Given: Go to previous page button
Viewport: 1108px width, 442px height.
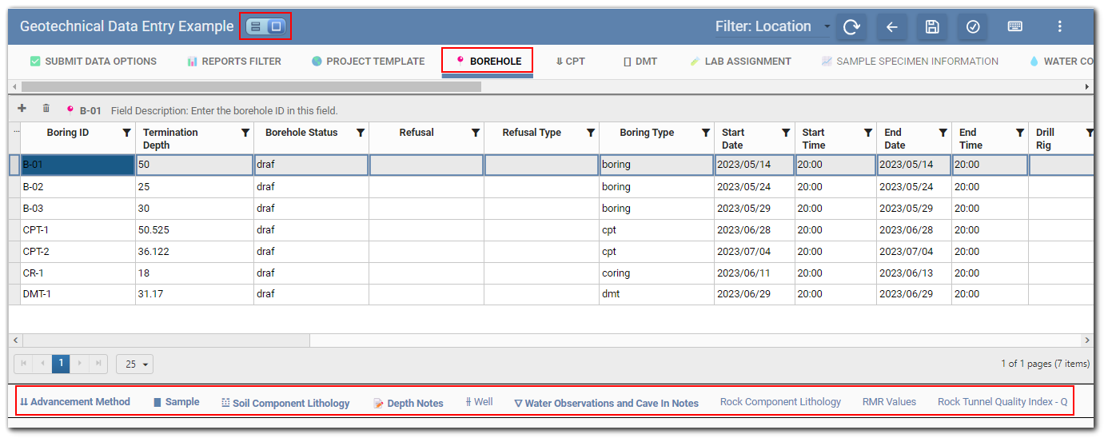Looking at the screenshot, I should [42, 364].
